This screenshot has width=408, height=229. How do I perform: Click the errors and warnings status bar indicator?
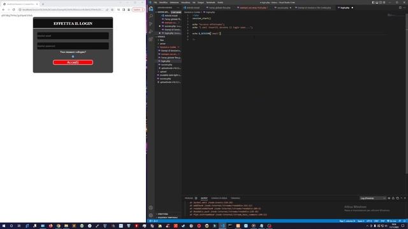[x=153, y=221]
